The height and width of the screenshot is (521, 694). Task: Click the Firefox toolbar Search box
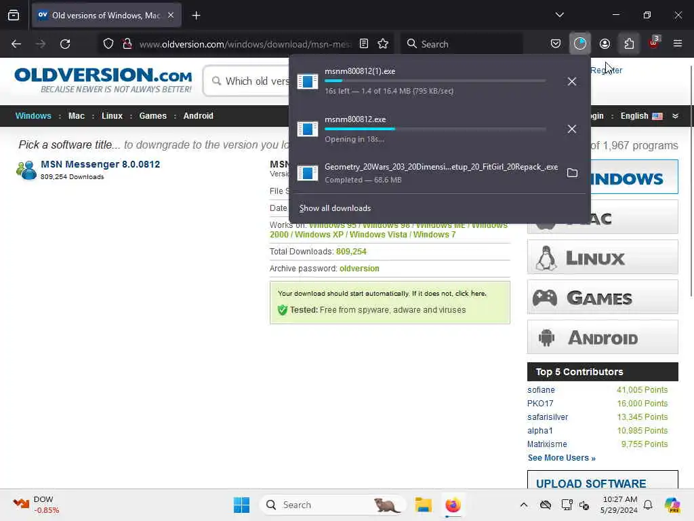coord(462,44)
